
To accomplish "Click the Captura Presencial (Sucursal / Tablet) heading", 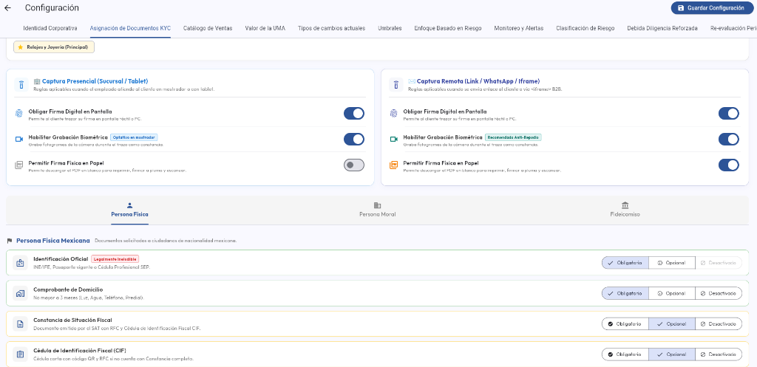I will (x=95, y=81).
